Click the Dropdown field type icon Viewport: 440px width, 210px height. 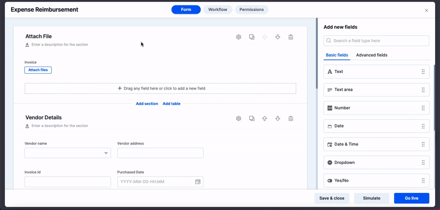329,163
